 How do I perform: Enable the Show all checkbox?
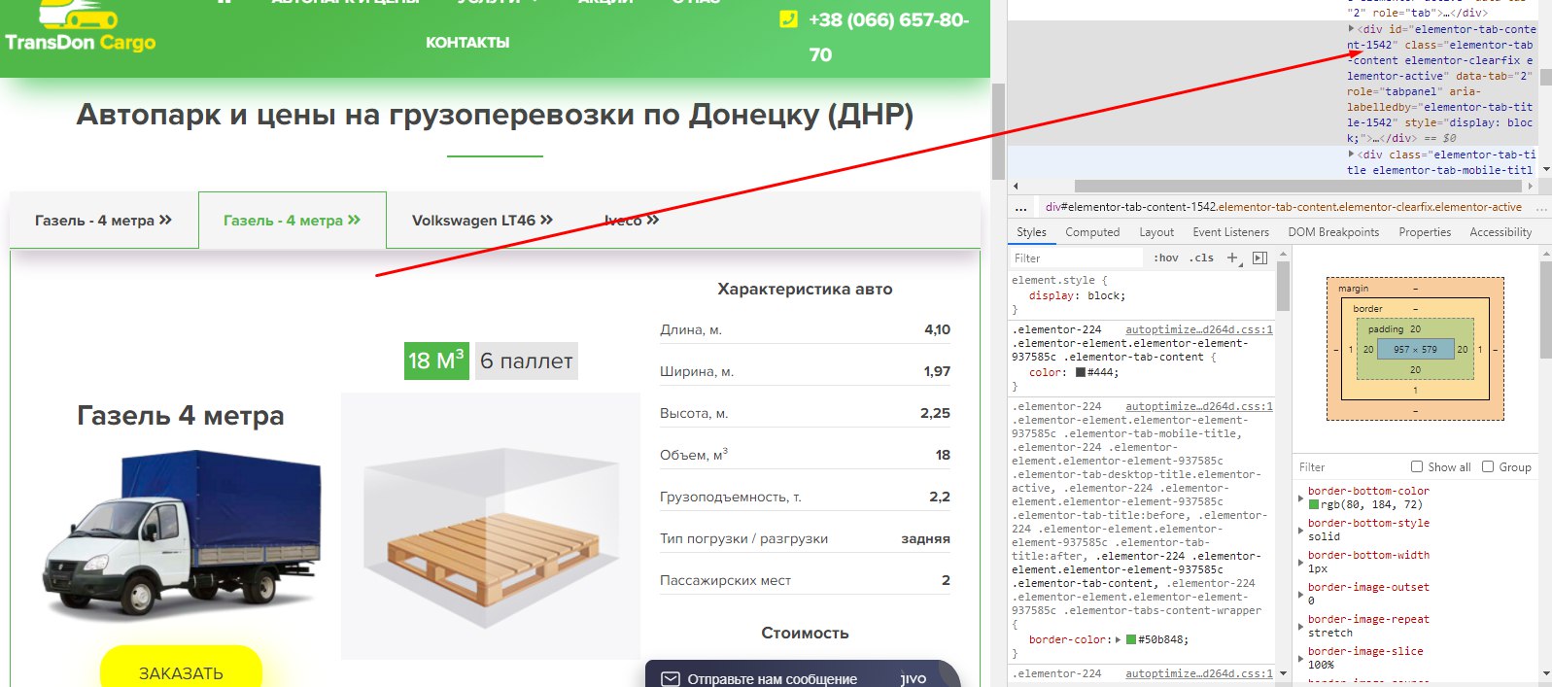pos(1417,466)
